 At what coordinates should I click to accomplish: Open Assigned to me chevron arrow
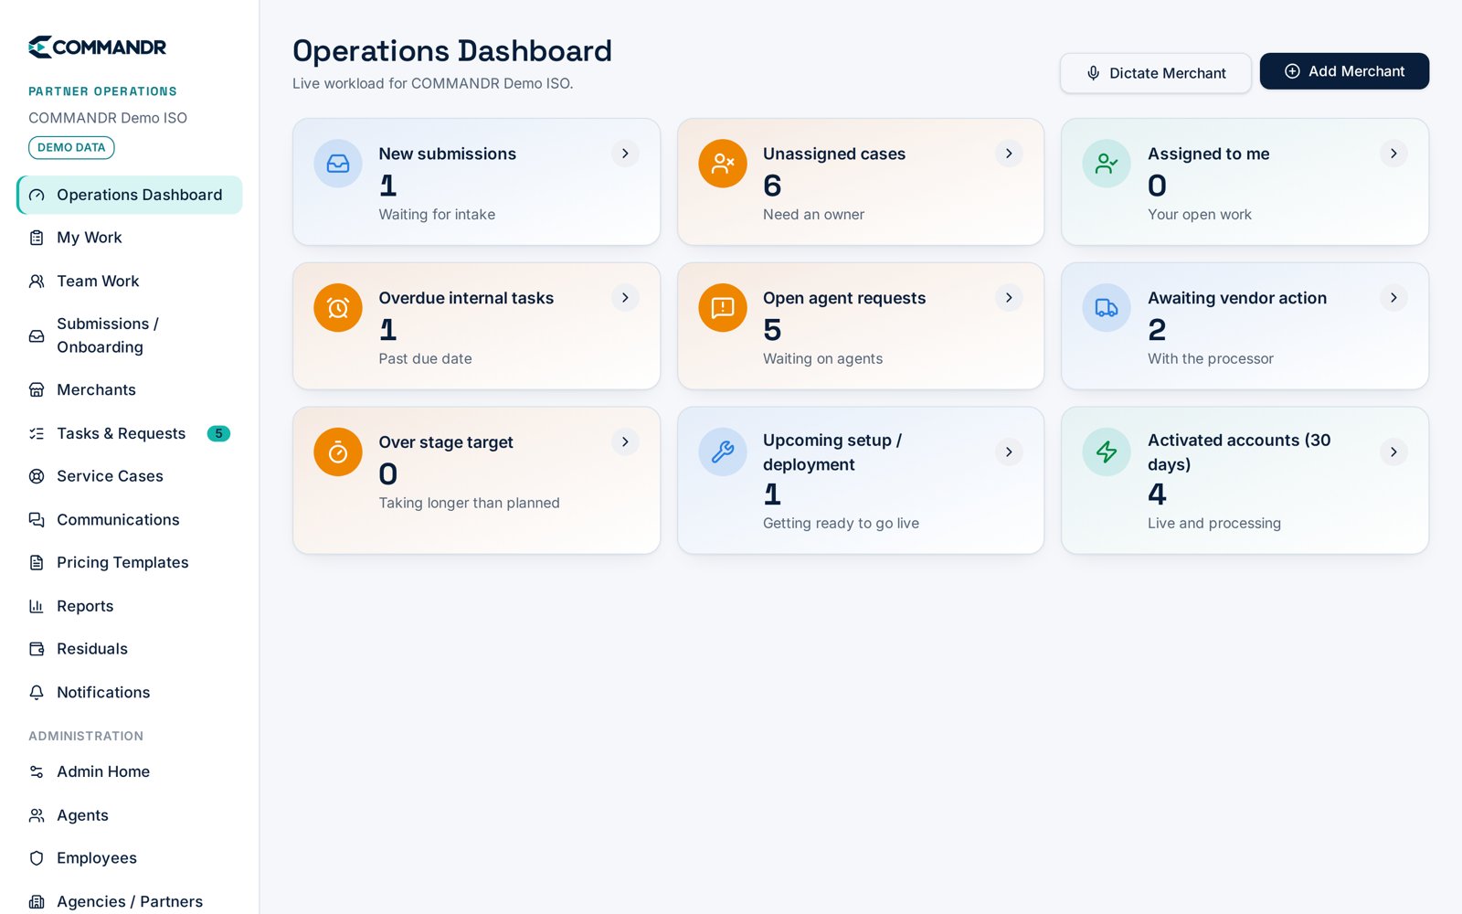click(x=1393, y=154)
